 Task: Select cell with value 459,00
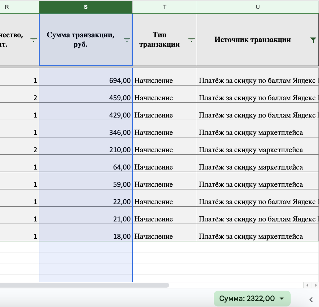86,94
